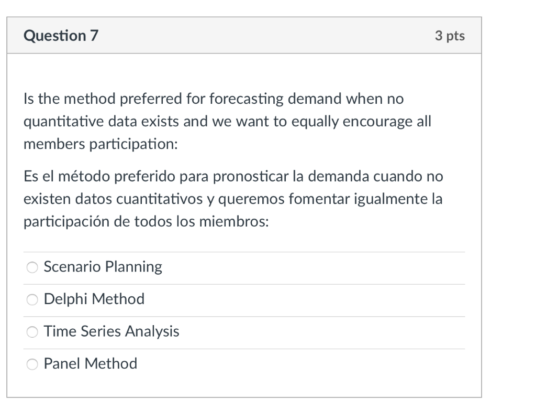536x420 pixels.
Task: Click the Scenario Planning answer label
Action: [102, 267]
